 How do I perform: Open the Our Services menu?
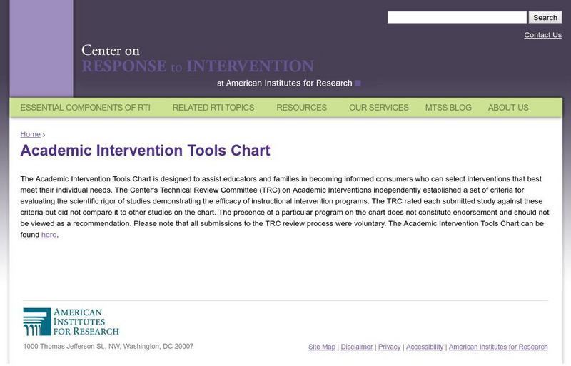point(379,108)
